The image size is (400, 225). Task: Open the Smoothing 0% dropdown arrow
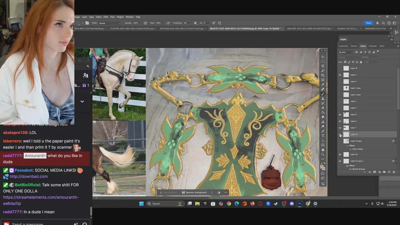coord(191,23)
